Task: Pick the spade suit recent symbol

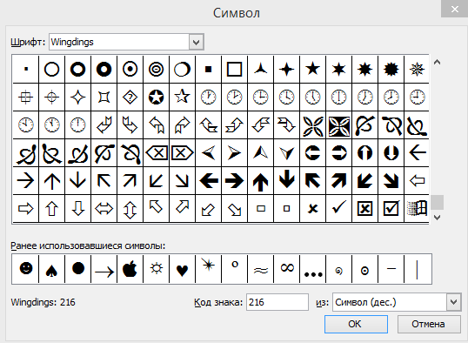Action: [x=51, y=268]
